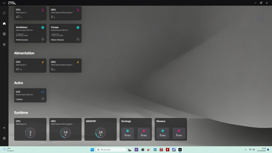272x153 pixels.
Task: Open the GPU temperature card
Action: 65,13
